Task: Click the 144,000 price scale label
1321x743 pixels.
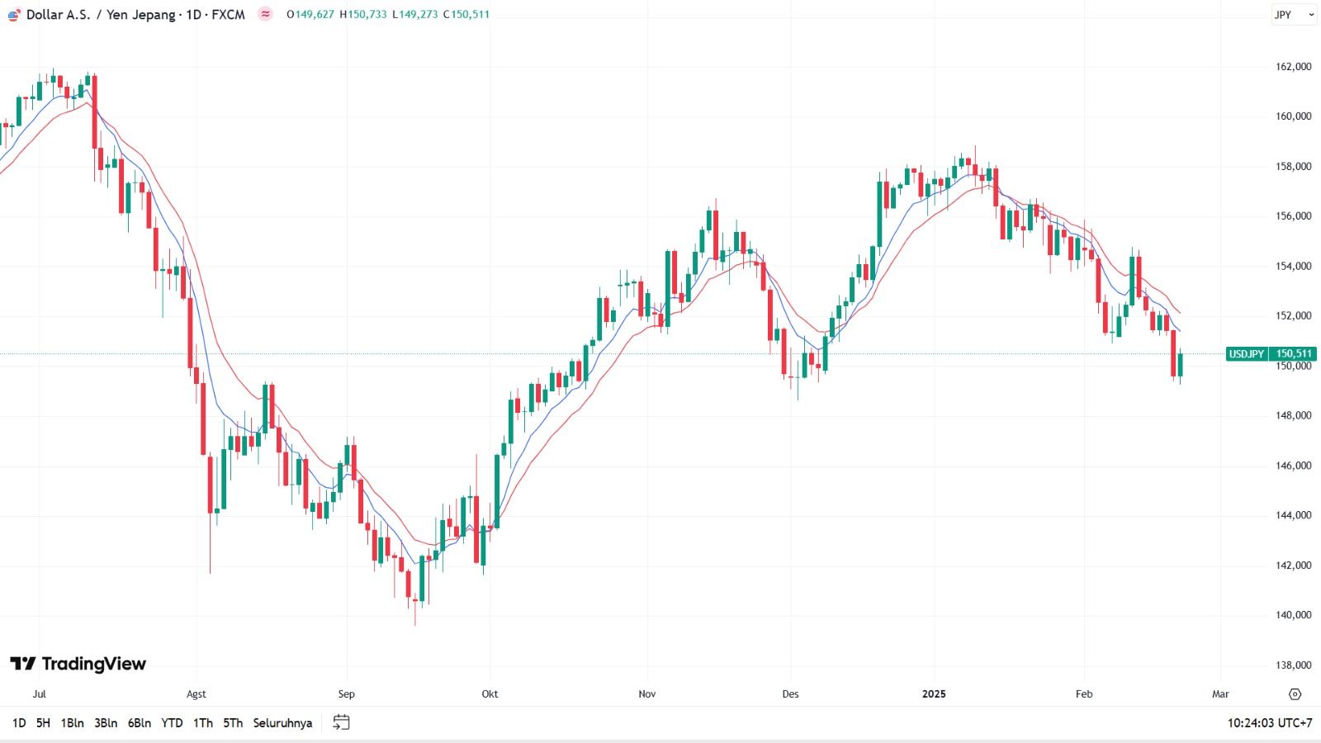Action: point(1294,516)
